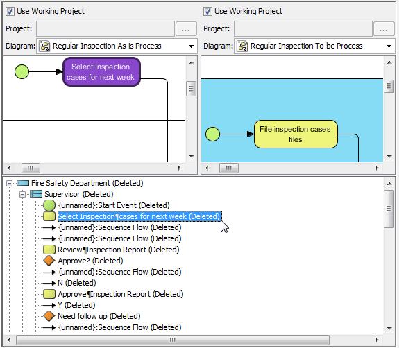Click left diagram scroll left arrow
Image resolution: width=399 pixels, height=348 pixels.
9,168
